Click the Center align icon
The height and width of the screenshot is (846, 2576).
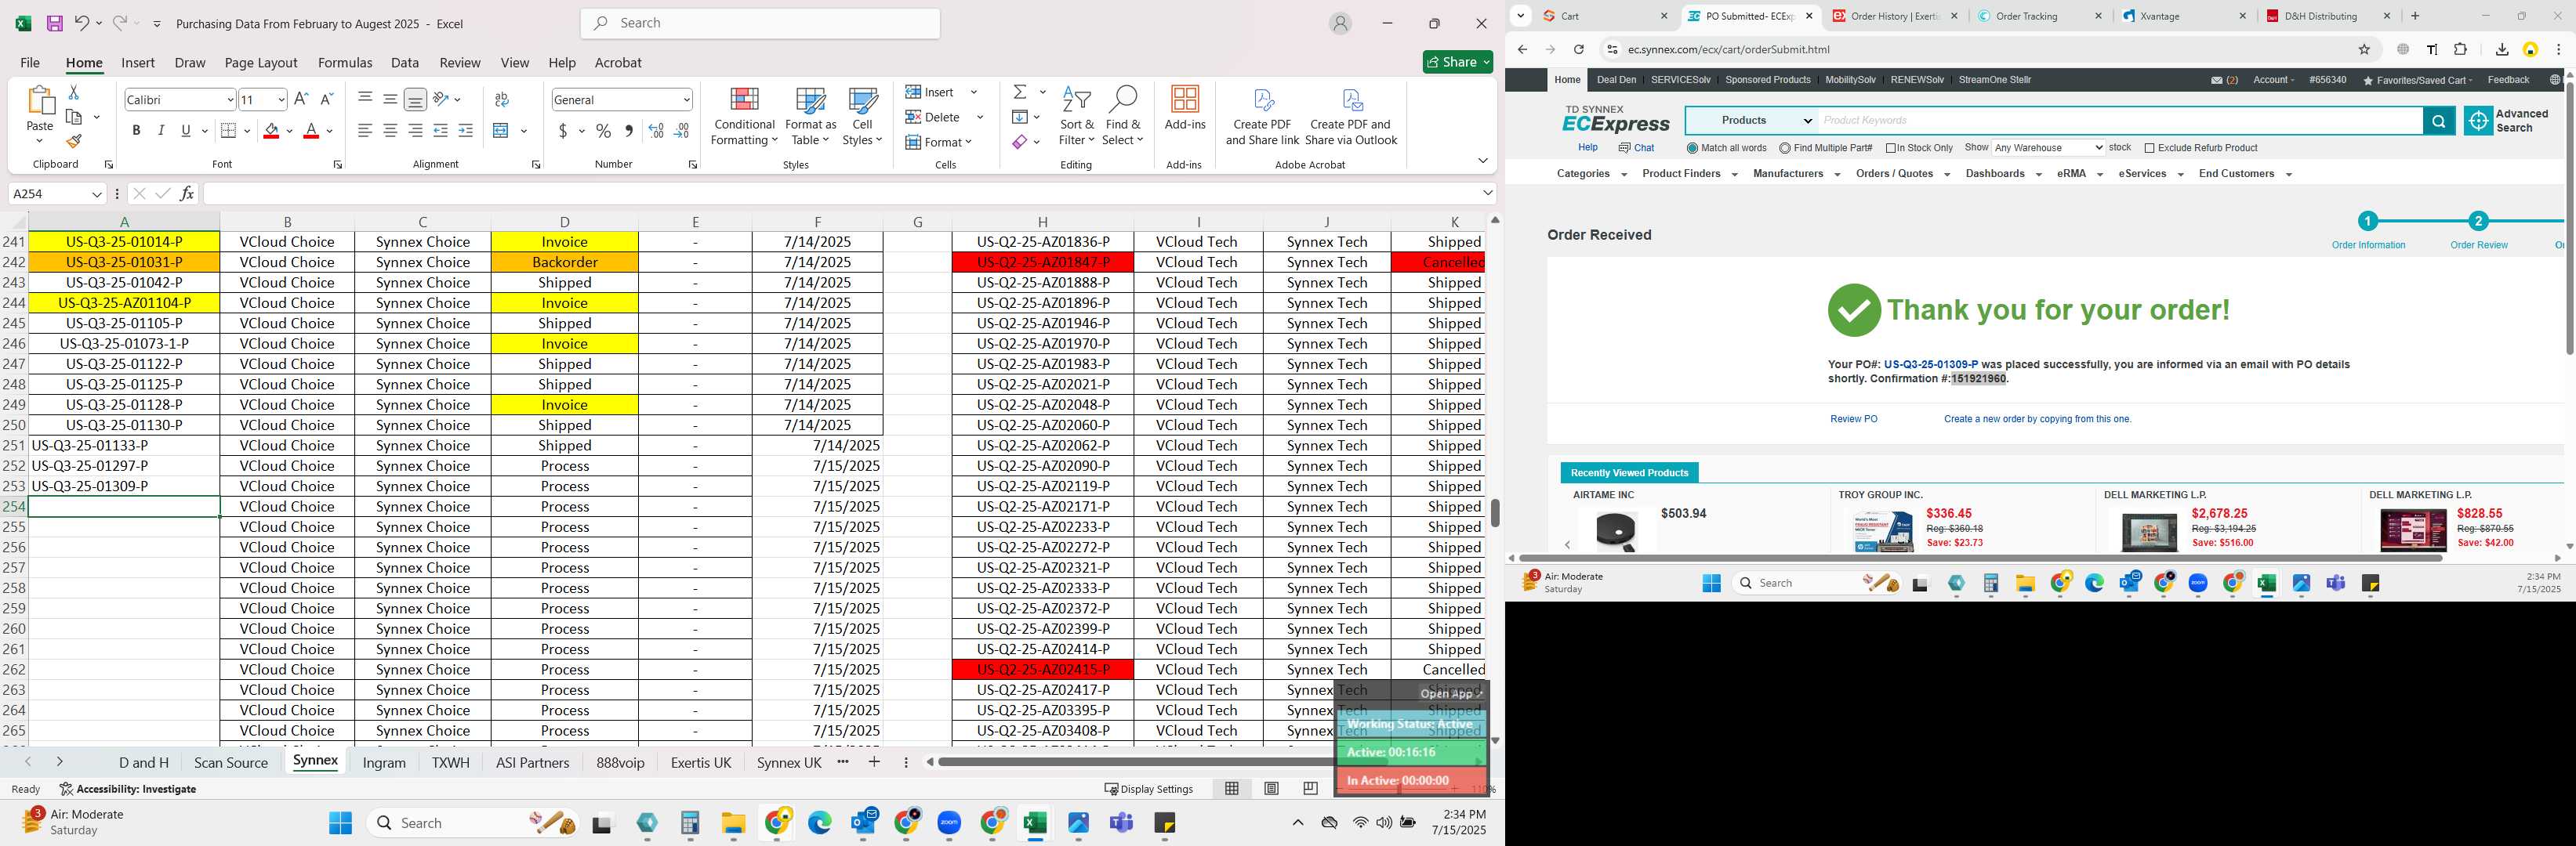click(x=390, y=131)
